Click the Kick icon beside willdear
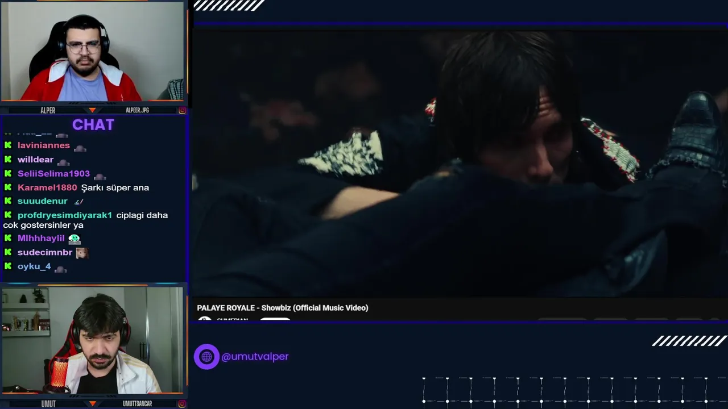Viewport: 728px width, 409px height. (x=8, y=160)
